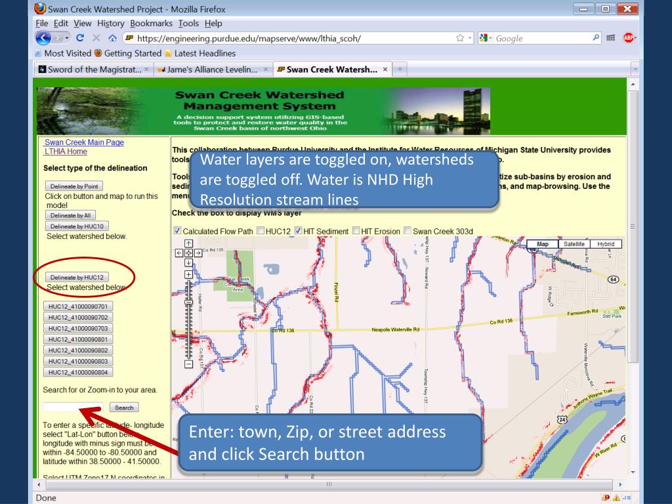The width and height of the screenshot is (672, 504).
Task: Open the Bookmarks menu
Action: pyautogui.click(x=152, y=24)
